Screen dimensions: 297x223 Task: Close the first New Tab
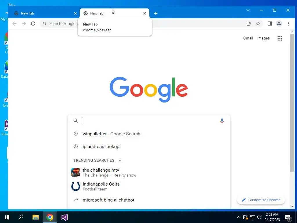(75, 13)
